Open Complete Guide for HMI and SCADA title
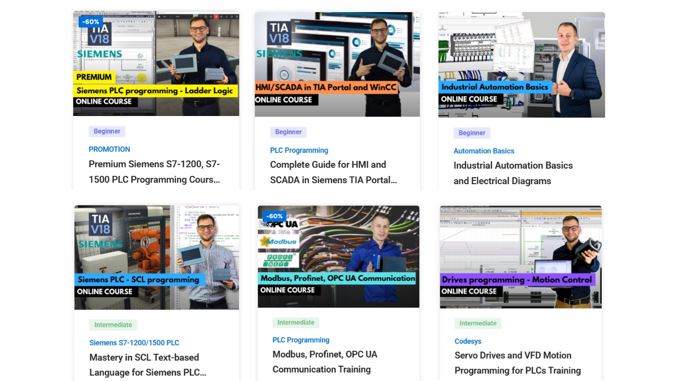676x381 pixels. (333, 172)
